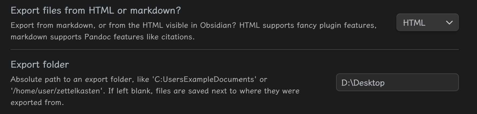Click the horizontal divider between the settings
This screenshot has width=477, height=114.
click(234, 49)
